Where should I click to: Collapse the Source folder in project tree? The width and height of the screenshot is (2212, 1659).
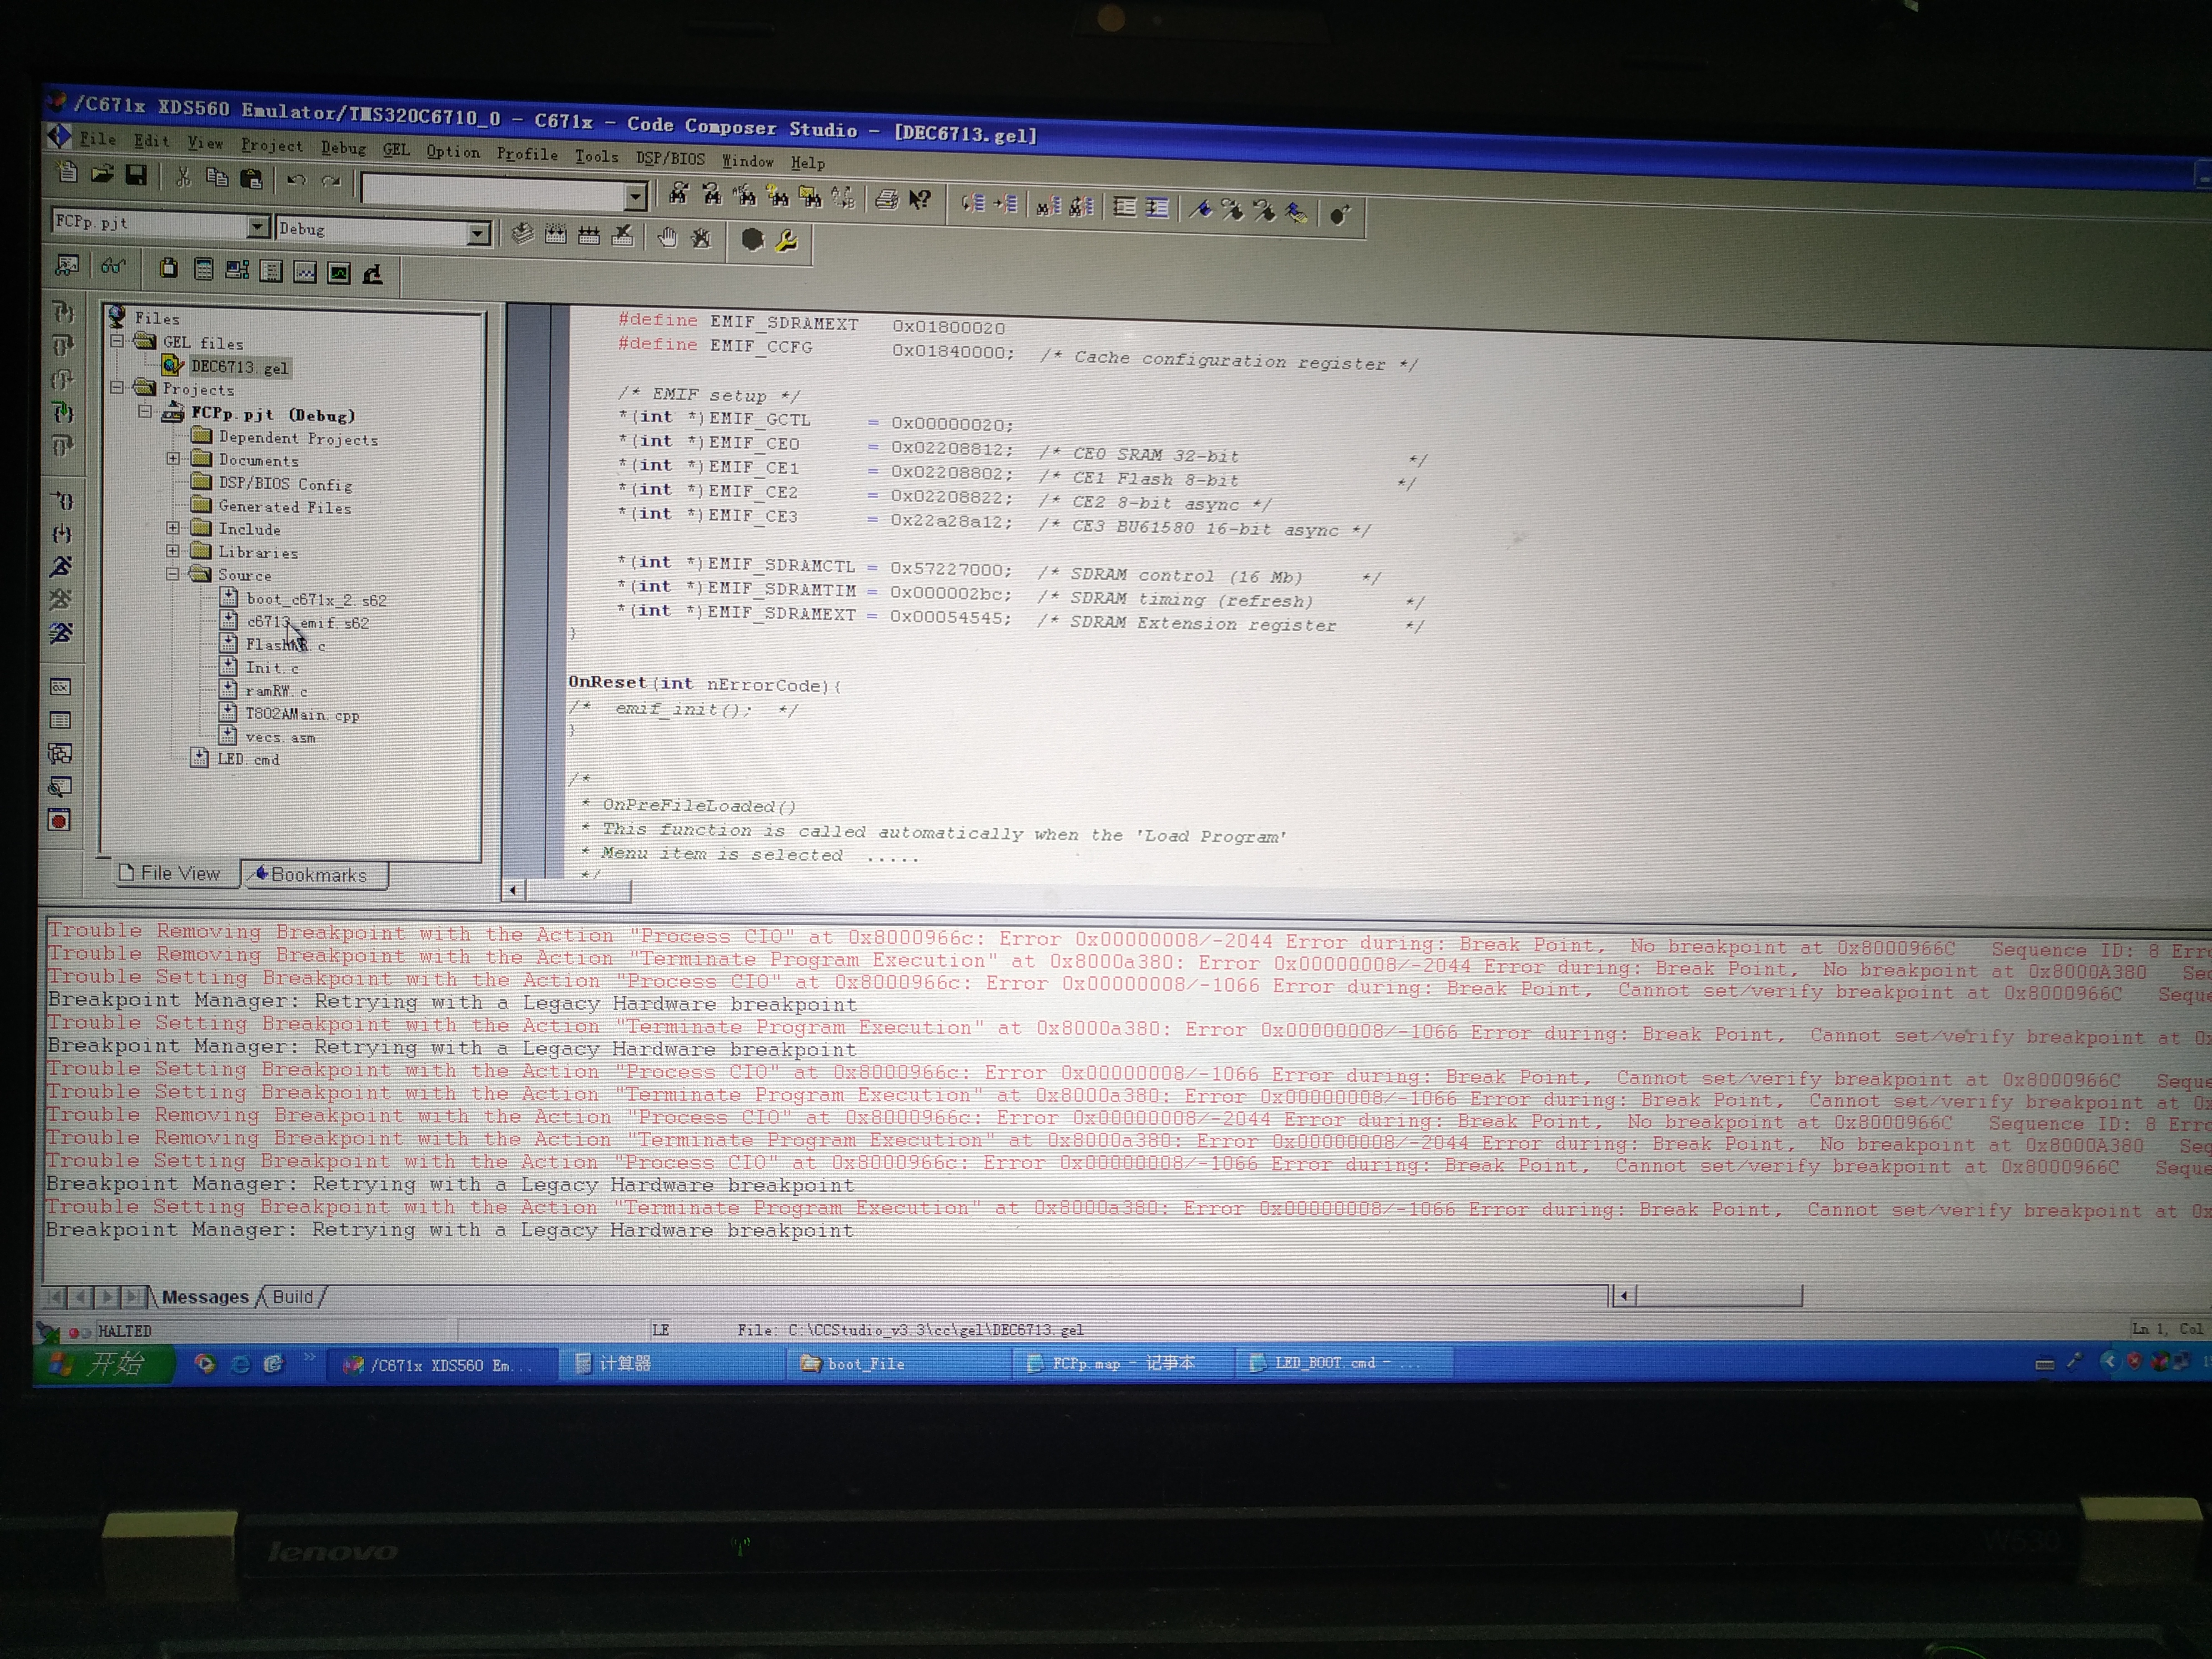point(173,574)
